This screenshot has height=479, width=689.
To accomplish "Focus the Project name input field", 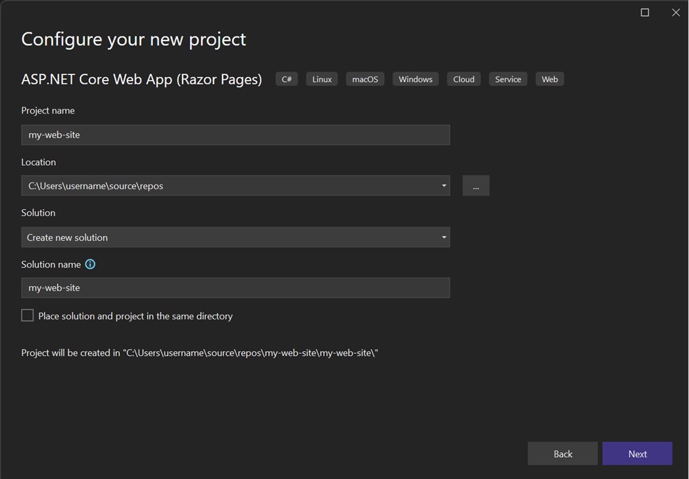I will tap(236, 135).
